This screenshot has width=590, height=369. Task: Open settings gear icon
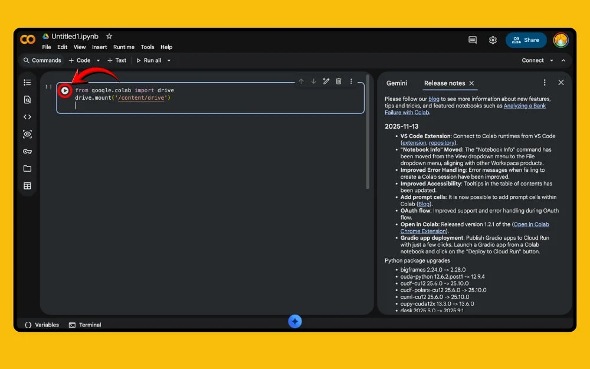pyautogui.click(x=493, y=40)
